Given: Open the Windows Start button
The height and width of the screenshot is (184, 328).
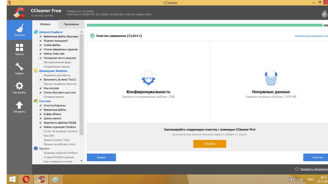Looking at the screenshot, I should [x=12, y=179].
